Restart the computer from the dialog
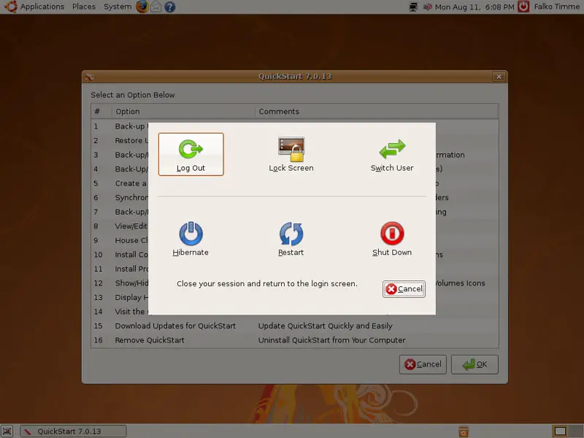 [291, 239]
